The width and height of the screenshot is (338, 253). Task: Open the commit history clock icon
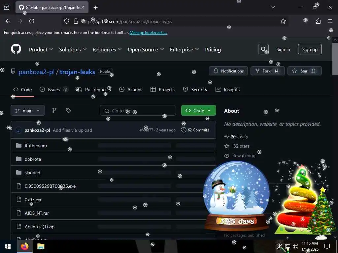(184, 130)
